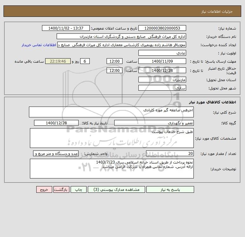Click the 'اطلاعات کالاهای مورد نیاز' section heading
Screen dimensions: 245x237
tap(213, 102)
